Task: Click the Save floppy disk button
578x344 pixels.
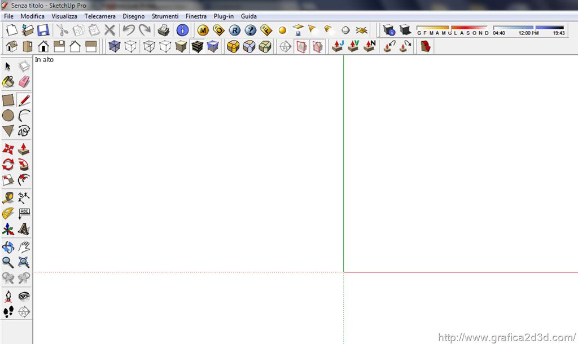Action: 43,30
